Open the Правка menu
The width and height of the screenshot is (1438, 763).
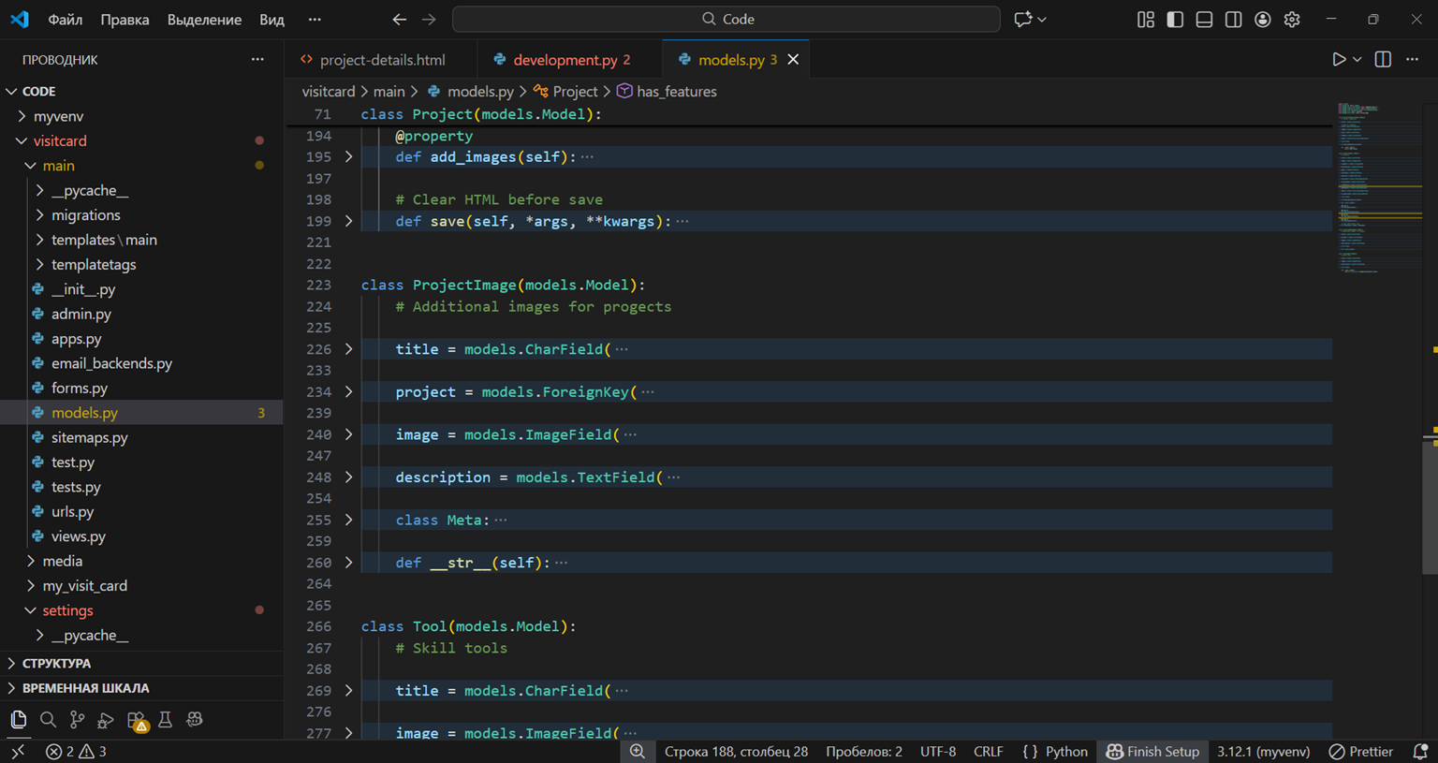pos(125,19)
